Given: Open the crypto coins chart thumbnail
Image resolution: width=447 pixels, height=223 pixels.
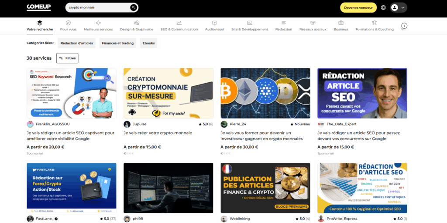Looking at the screenshot, I should tap(265, 93).
